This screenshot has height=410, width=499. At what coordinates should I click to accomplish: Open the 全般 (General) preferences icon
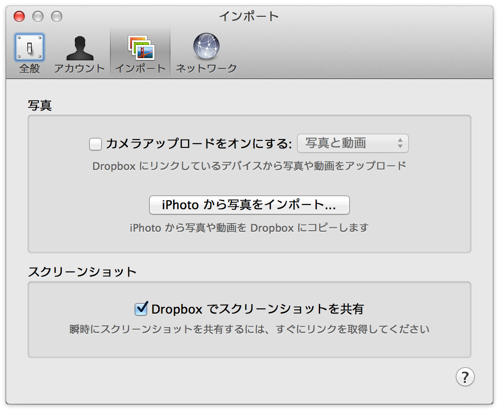click(29, 48)
